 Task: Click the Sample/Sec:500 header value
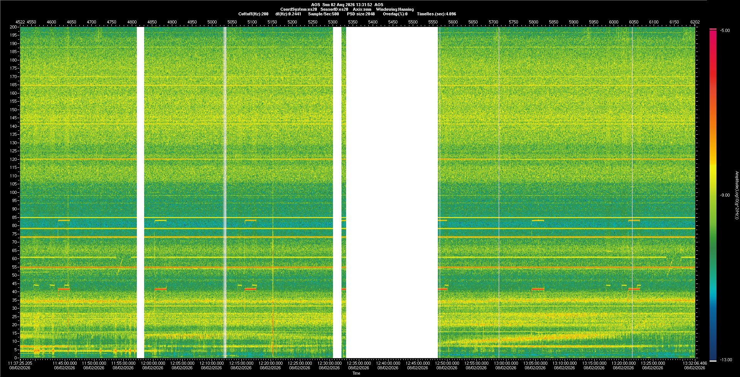[x=323, y=14]
